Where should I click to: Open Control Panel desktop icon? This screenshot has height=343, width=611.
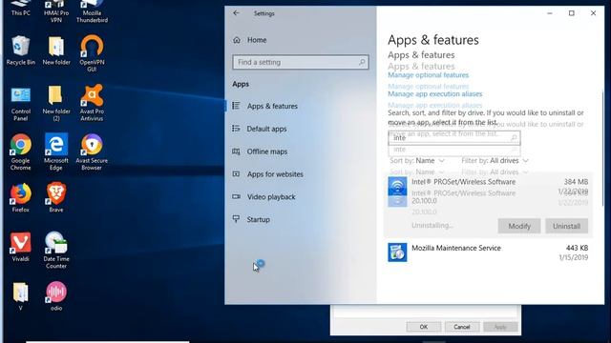[x=21, y=103]
